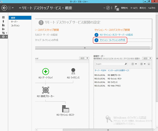Viewport: 158px width, 131px height.
Task: Select 概要 in the navigation pane
Action: tap(20, 18)
